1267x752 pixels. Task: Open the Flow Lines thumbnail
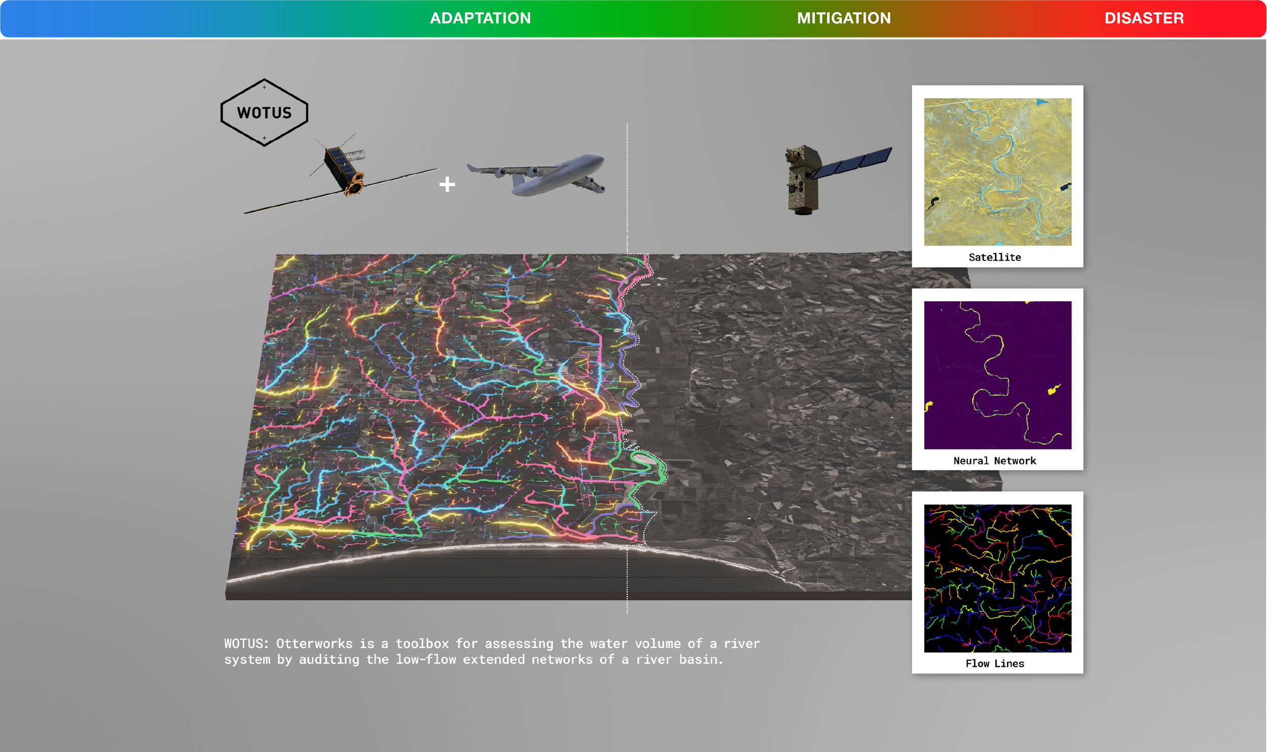pos(997,578)
